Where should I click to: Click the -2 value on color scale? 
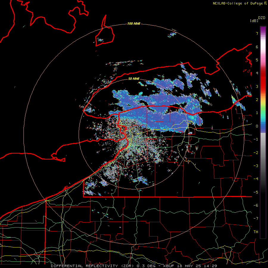(256, 153)
